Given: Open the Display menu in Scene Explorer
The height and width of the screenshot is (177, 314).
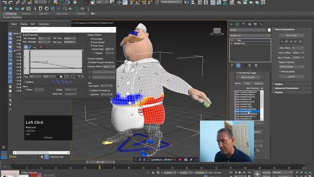Looking at the screenshot, I should click(x=24, y=24).
